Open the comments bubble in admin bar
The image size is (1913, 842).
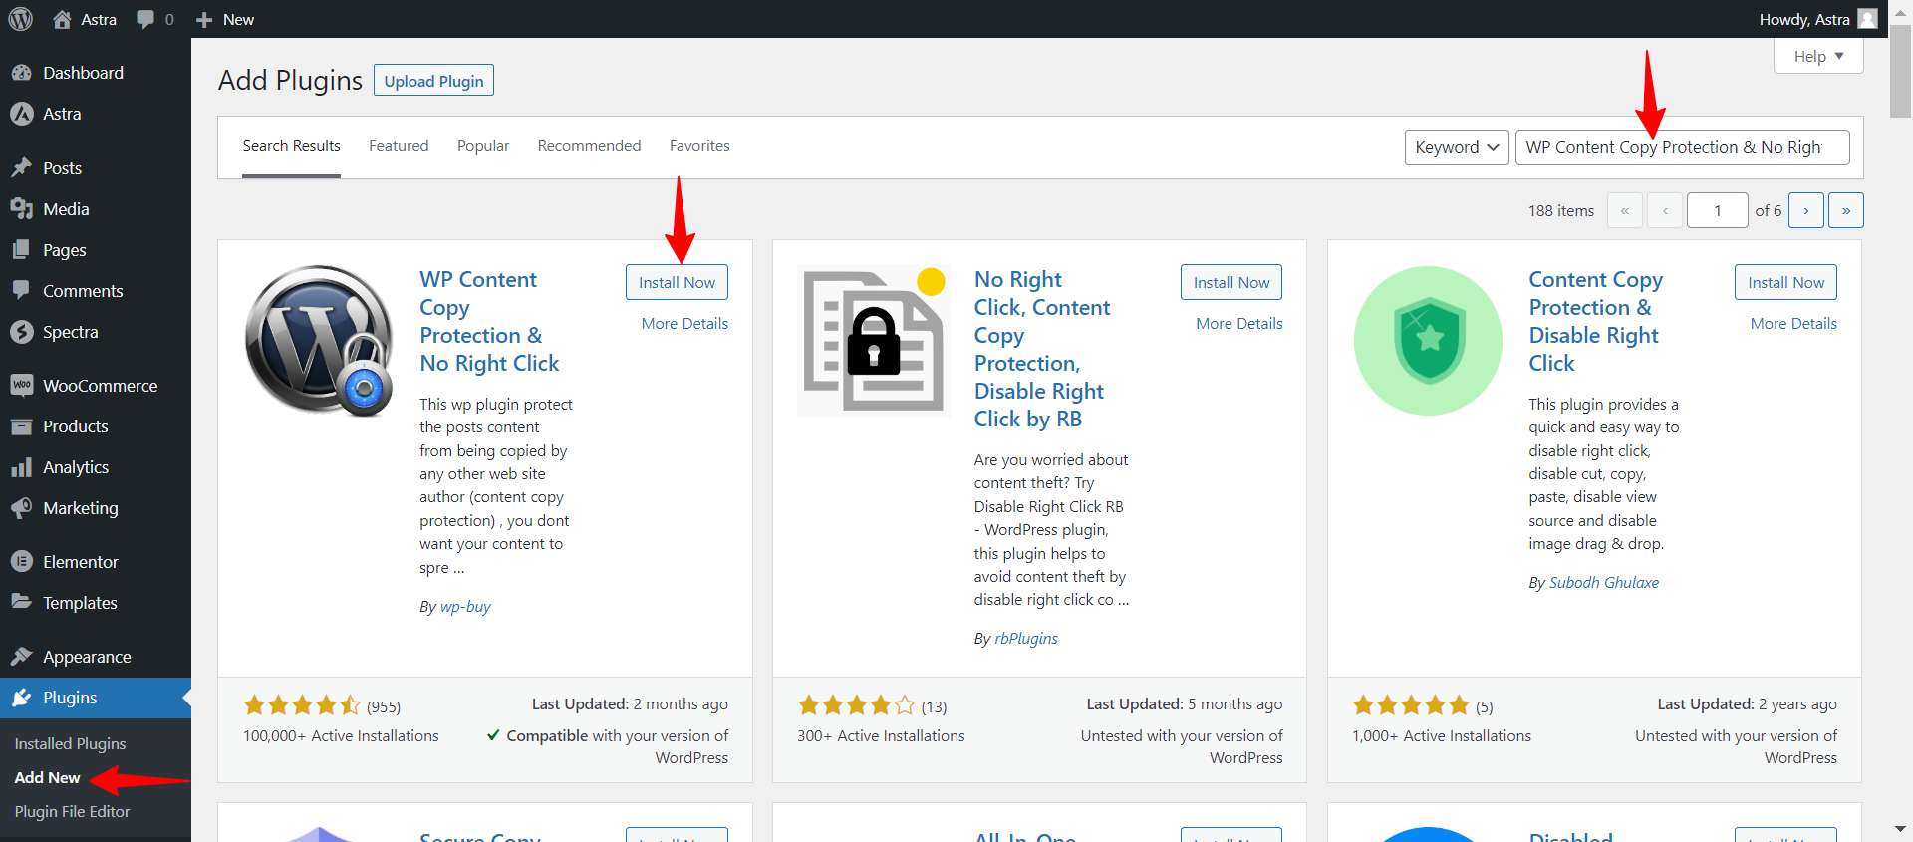146,19
